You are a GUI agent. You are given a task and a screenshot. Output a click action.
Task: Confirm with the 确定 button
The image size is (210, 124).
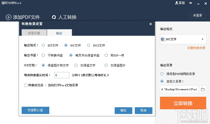point(123,110)
